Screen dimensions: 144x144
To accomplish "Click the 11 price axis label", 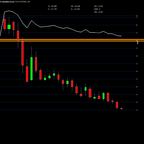I will [137, 110].
